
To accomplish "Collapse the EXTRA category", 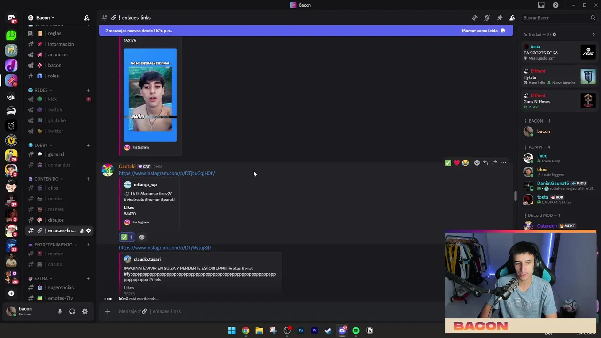I will tap(40, 278).
